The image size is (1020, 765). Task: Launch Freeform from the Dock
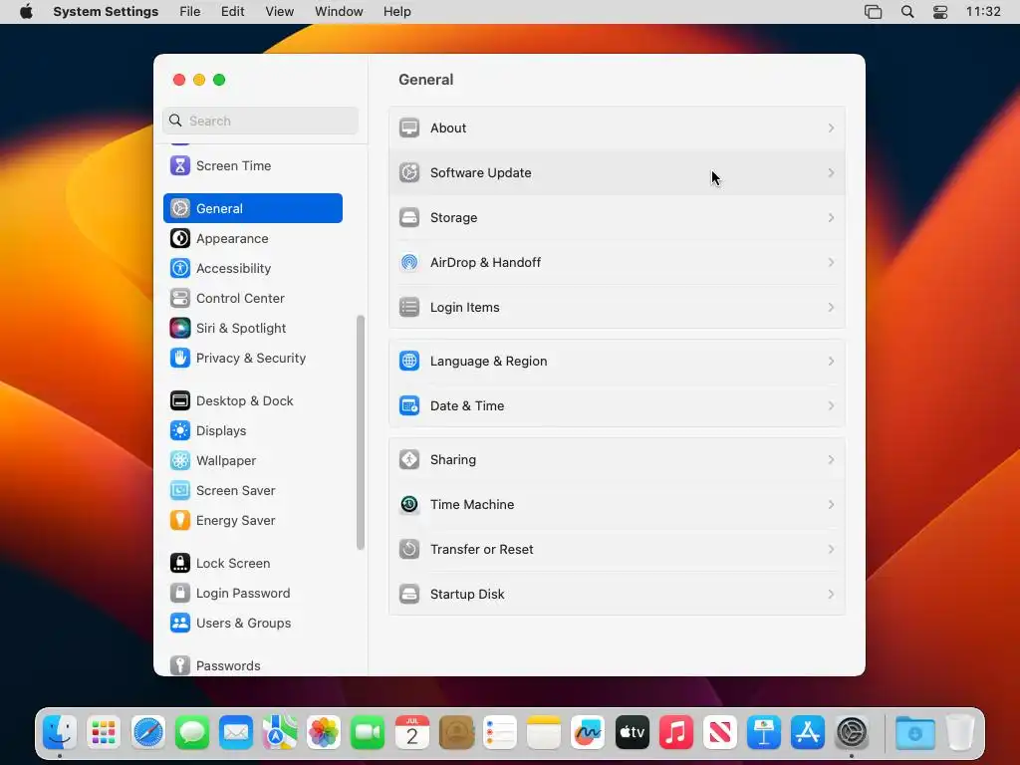[588, 733]
